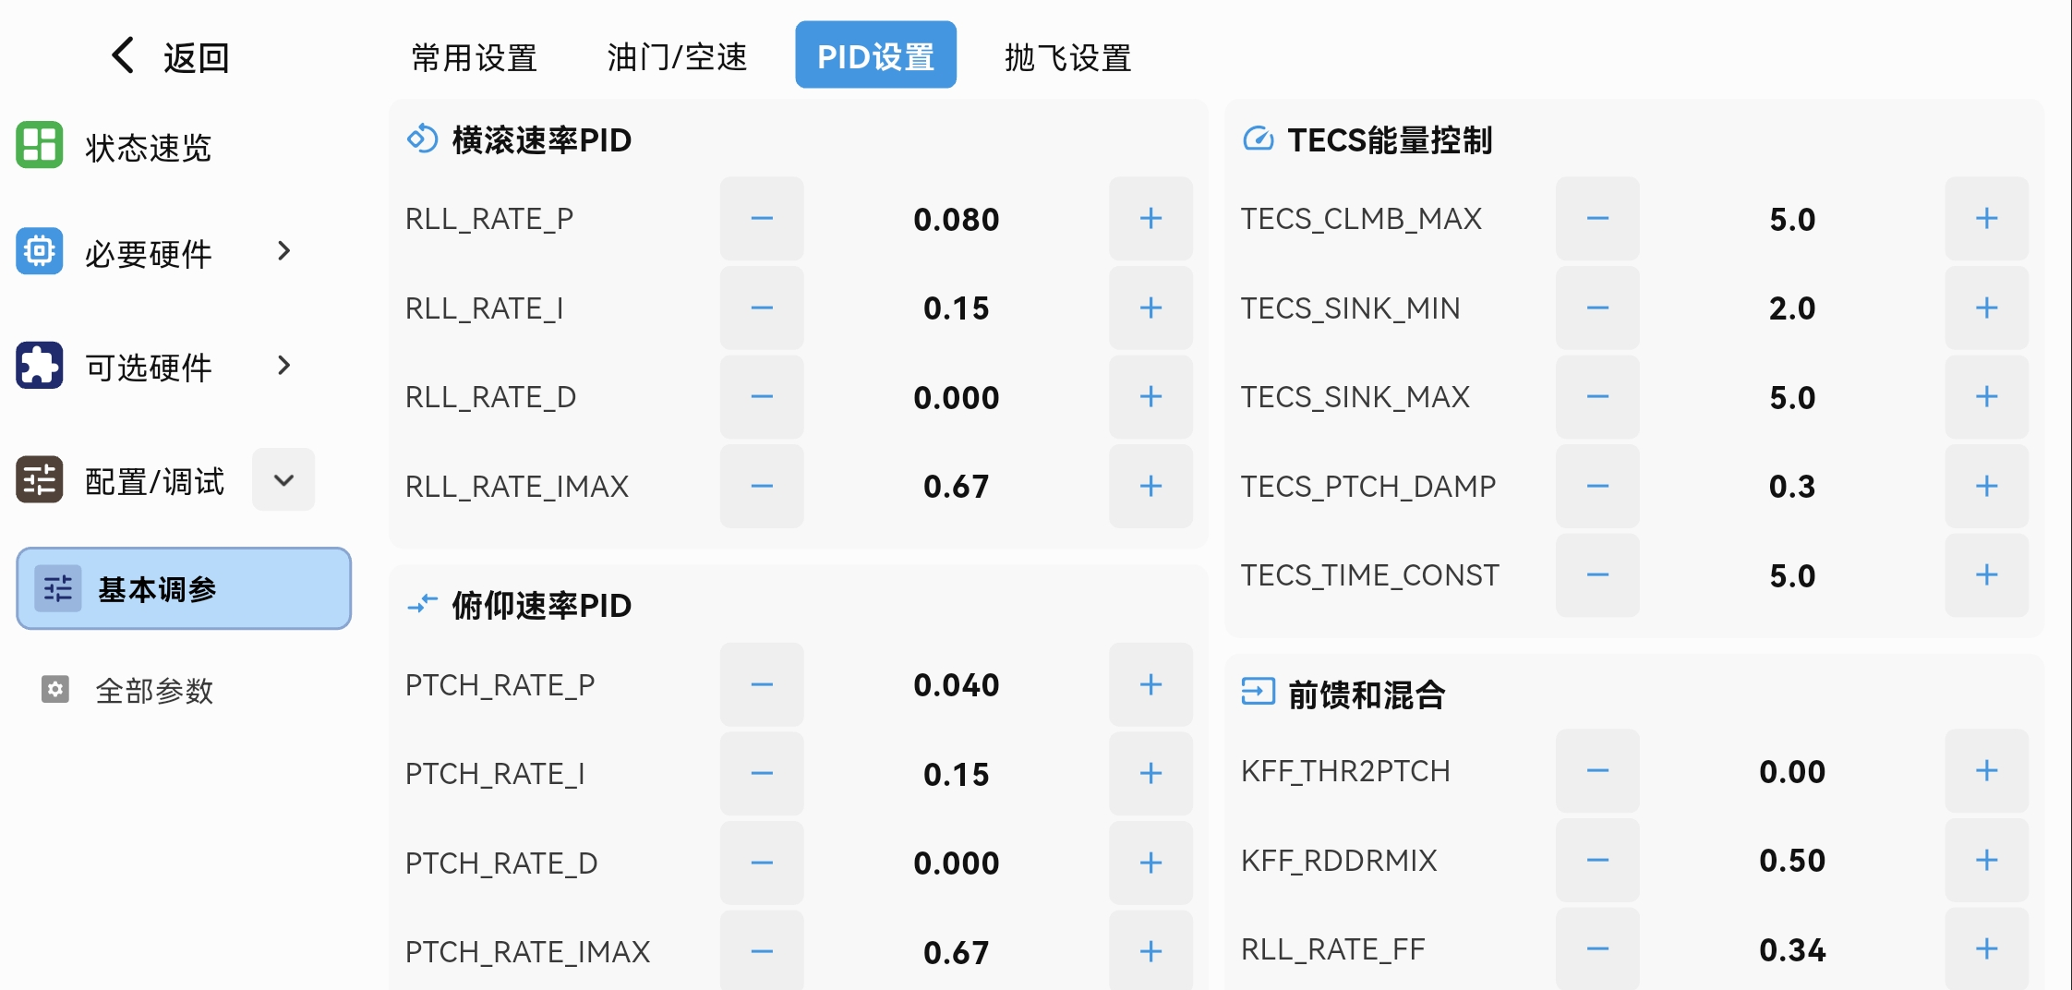Click the 全部参数 gear icon
Image resolution: width=2072 pixels, height=990 pixels.
(x=55, y=689)
